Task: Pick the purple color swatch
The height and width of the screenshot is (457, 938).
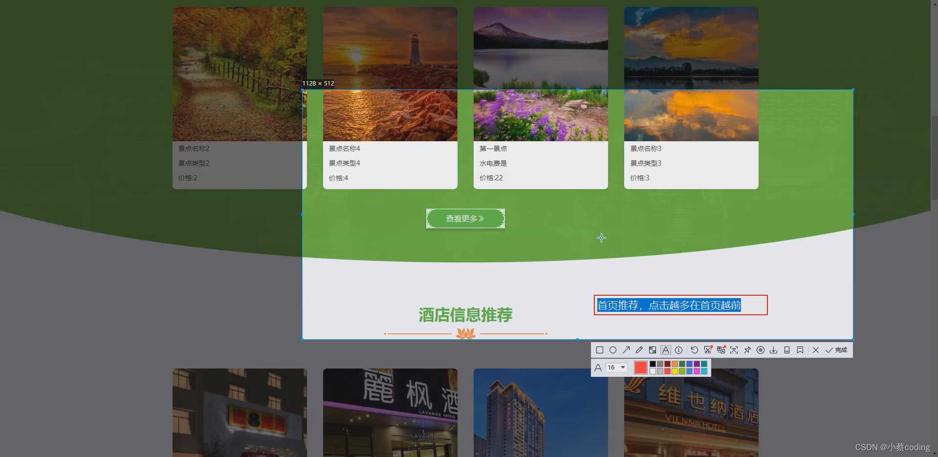Action: click(x=697, y=364)
